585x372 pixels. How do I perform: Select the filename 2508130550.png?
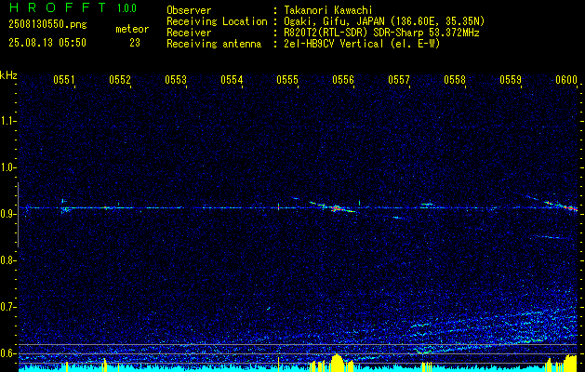(47, 25)
